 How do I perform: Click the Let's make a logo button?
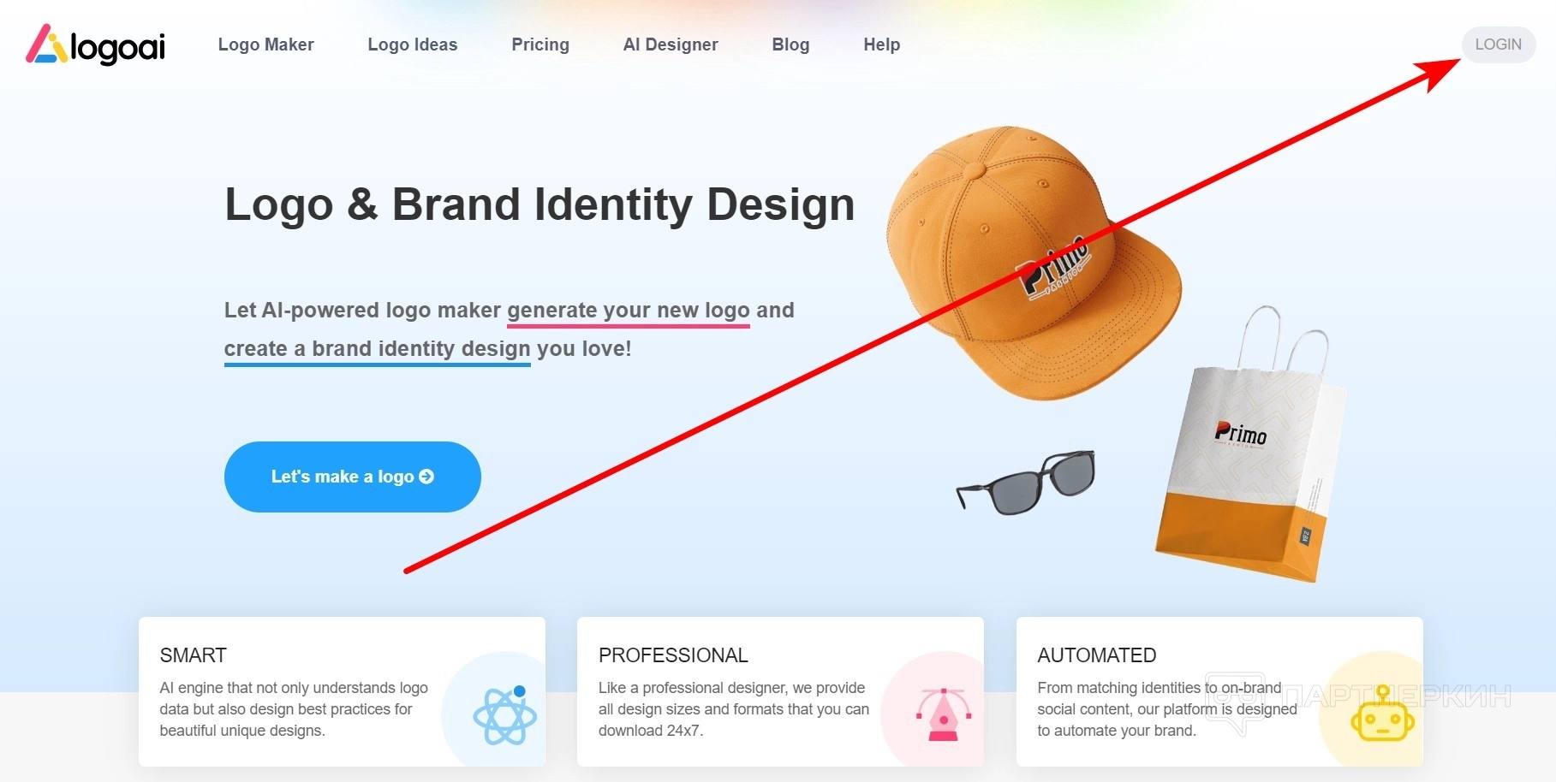(x=353, y=477)
